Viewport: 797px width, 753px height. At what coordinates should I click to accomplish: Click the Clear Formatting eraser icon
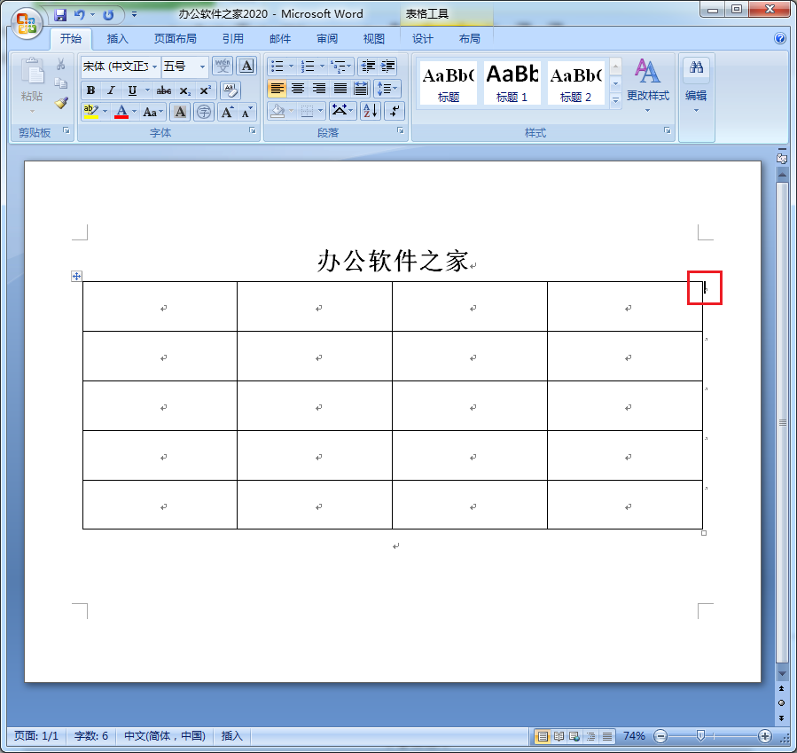tap(231, 90)
